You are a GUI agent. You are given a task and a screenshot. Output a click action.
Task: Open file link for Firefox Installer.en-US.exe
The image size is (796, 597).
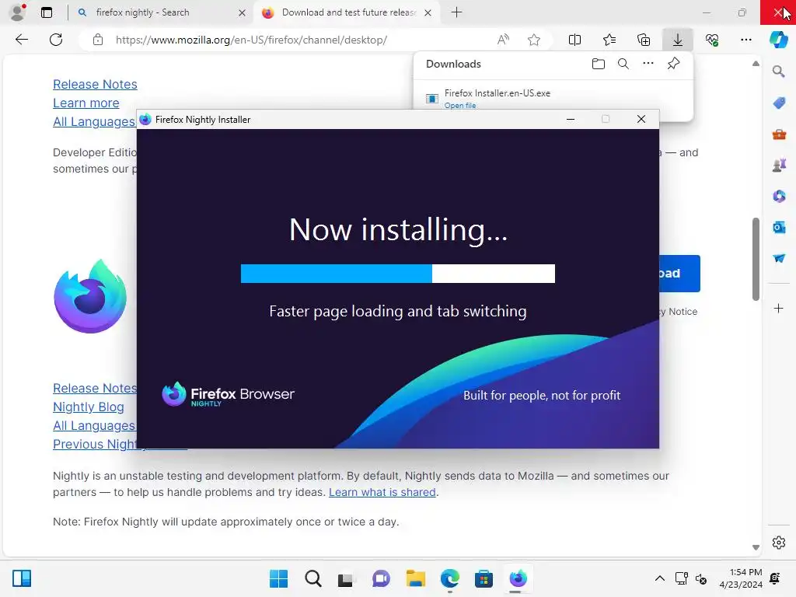(x=460, y=105)
